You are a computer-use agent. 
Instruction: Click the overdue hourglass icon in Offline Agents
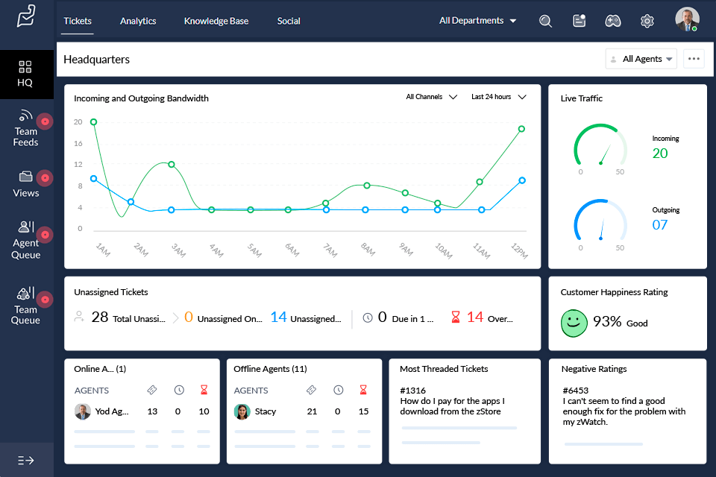363,389
